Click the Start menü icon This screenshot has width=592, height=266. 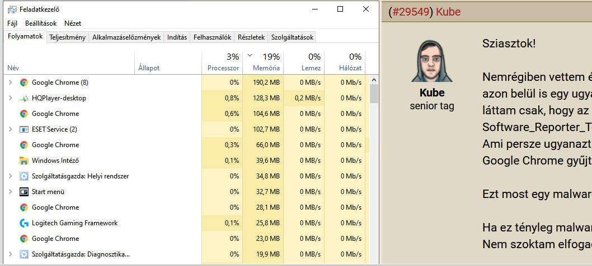(x=24, y=192)
